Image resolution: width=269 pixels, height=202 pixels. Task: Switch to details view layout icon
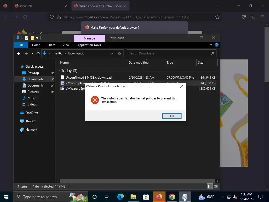click(209, 186)
